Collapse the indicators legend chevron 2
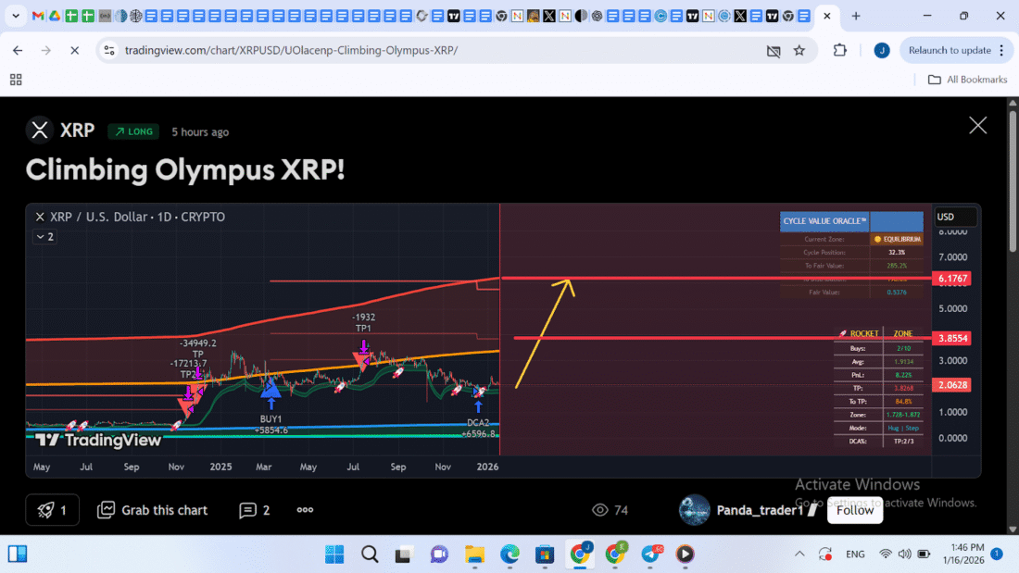The width and height of the screenshot is (1019, 573). pos(44,236)
